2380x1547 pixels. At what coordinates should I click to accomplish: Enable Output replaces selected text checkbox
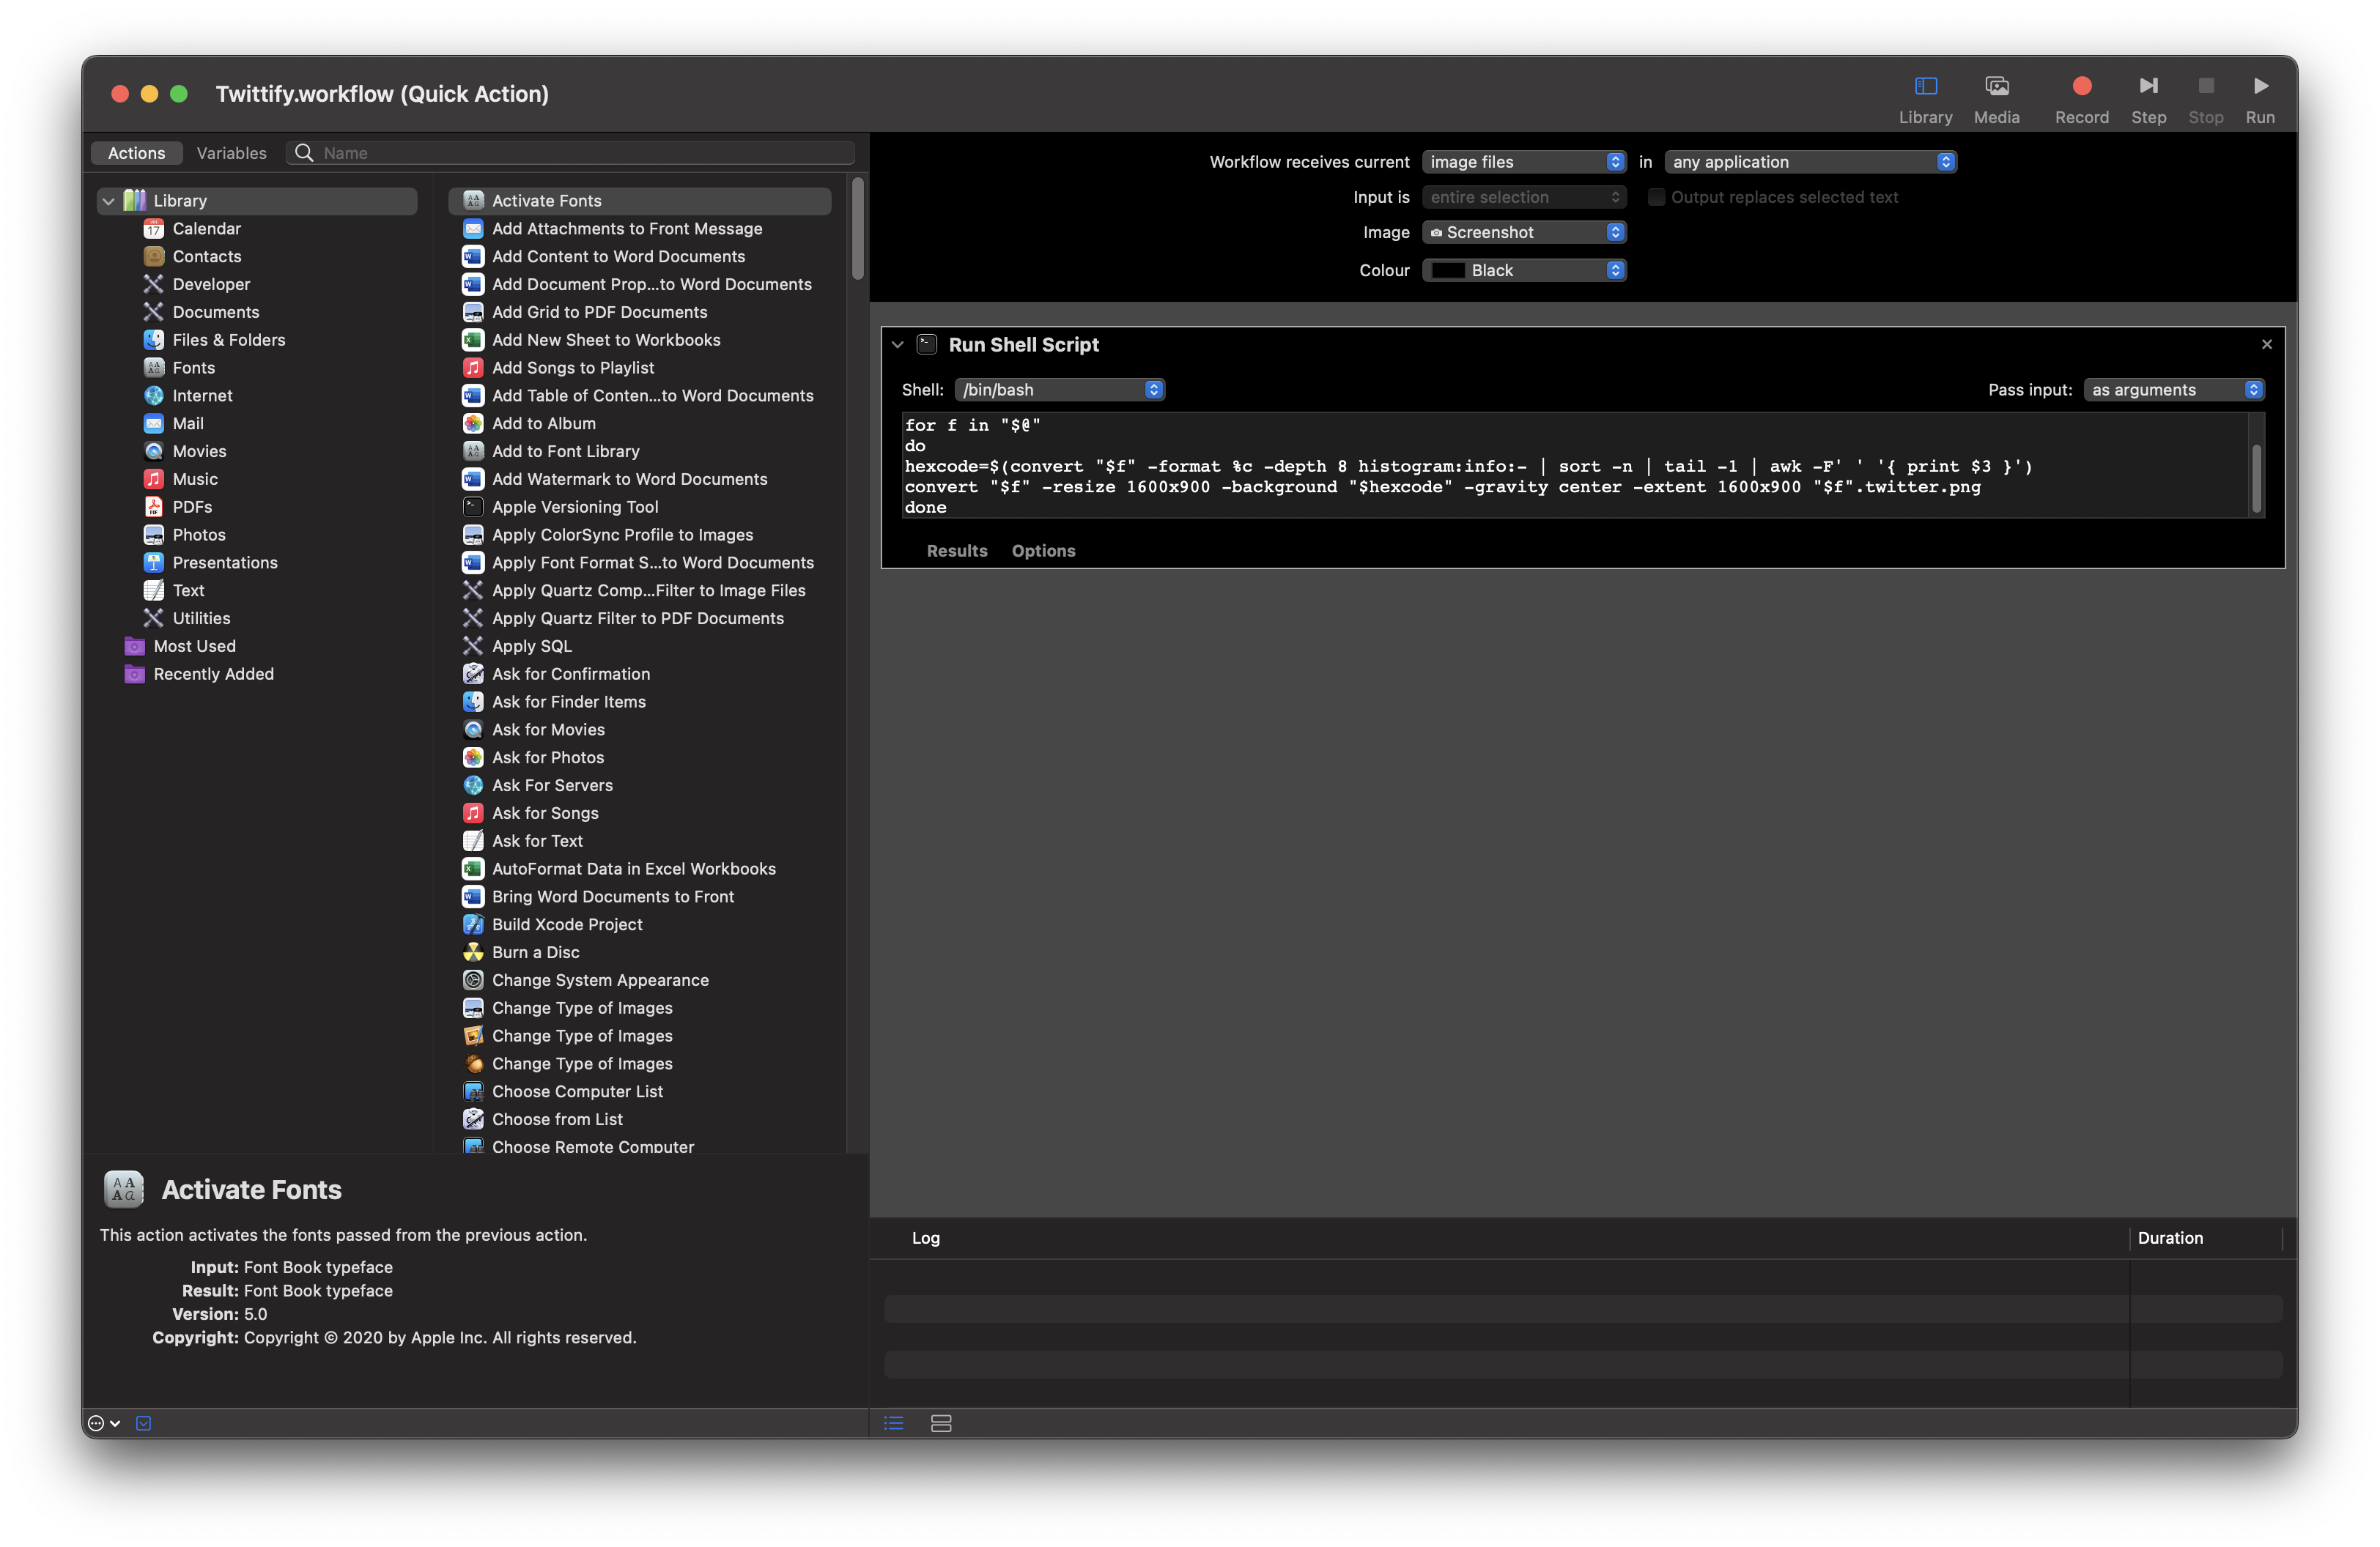tap(1656, 197)
